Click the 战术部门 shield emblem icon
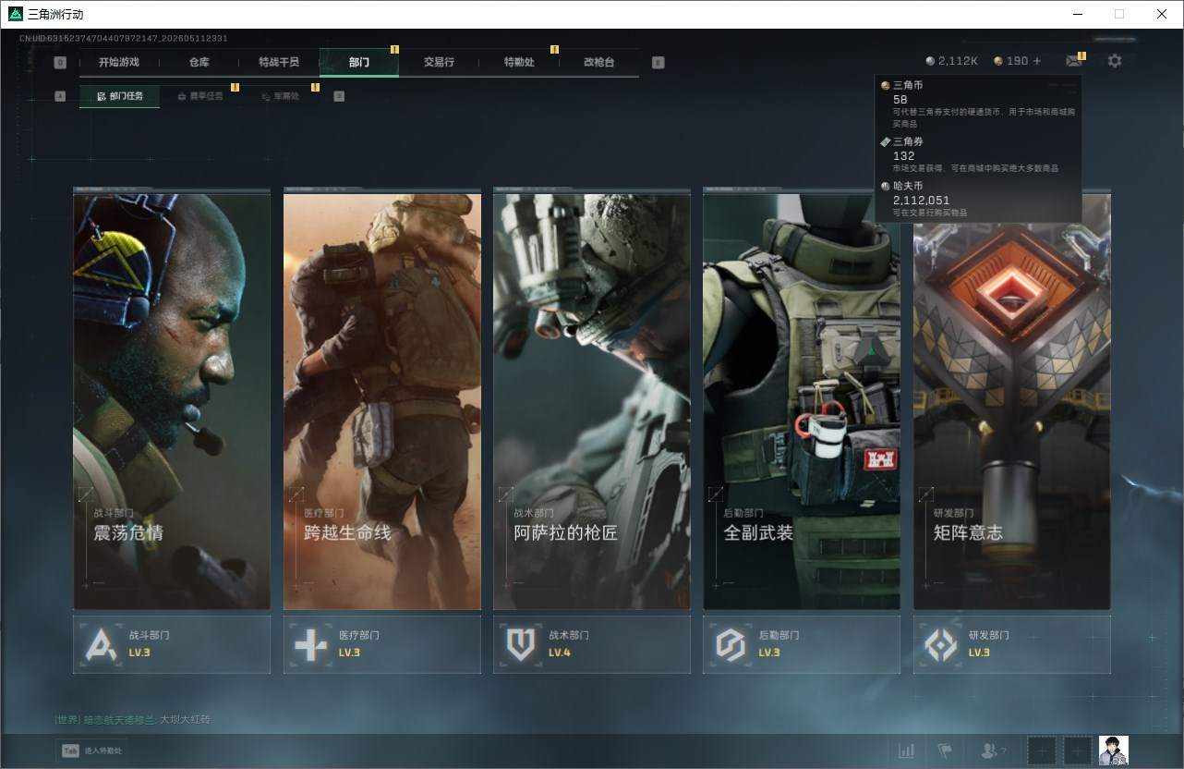Image resolution: width=1184 pixels, height=769 pixels. click(520, 644)
